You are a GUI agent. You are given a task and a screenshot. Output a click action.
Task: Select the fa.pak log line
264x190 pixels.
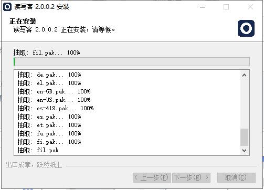pos(49,133)
